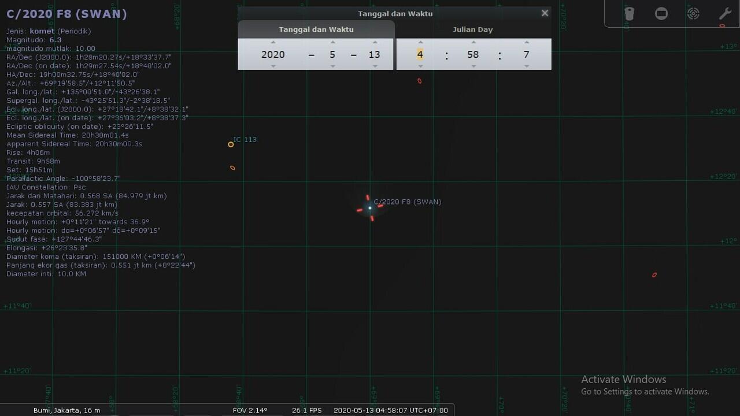
Task: Click the minute field showing 58
Action: coord(473,54)
